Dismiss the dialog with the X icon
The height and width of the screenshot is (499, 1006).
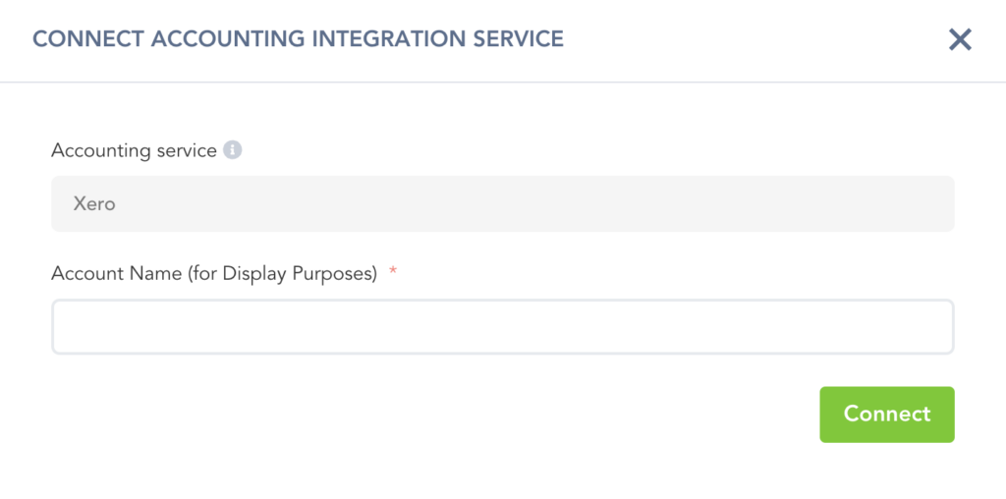click(x=960, y=39)
